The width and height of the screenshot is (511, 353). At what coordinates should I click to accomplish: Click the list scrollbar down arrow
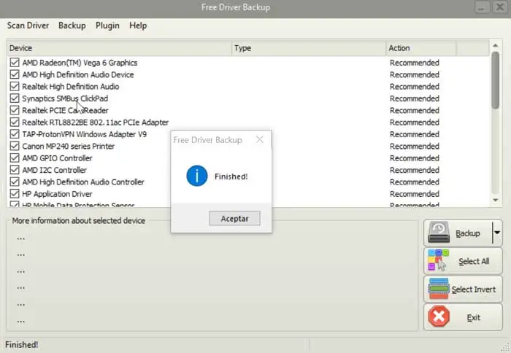point(496,200)
